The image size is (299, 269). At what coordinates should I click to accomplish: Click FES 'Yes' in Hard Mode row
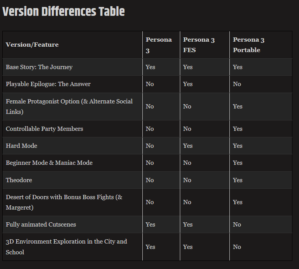[x=188, y=146]
